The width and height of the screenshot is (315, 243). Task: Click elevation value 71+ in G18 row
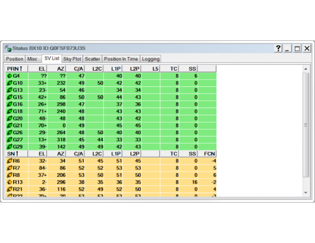coord(42,111)
